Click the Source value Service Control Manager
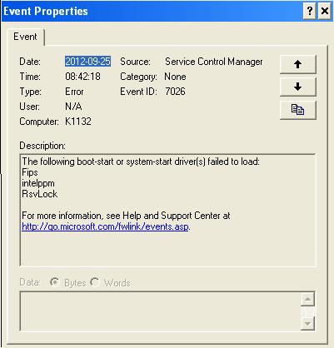Image resolution: width=334 pixels, height=348 pixels. coord(213,62)
